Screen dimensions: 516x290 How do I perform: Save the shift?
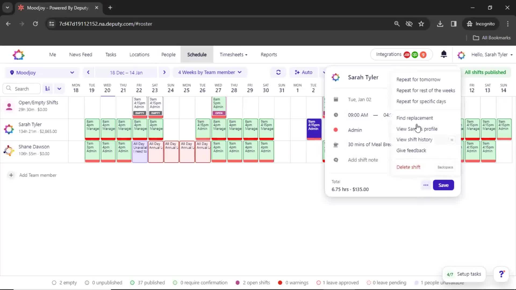443,185
